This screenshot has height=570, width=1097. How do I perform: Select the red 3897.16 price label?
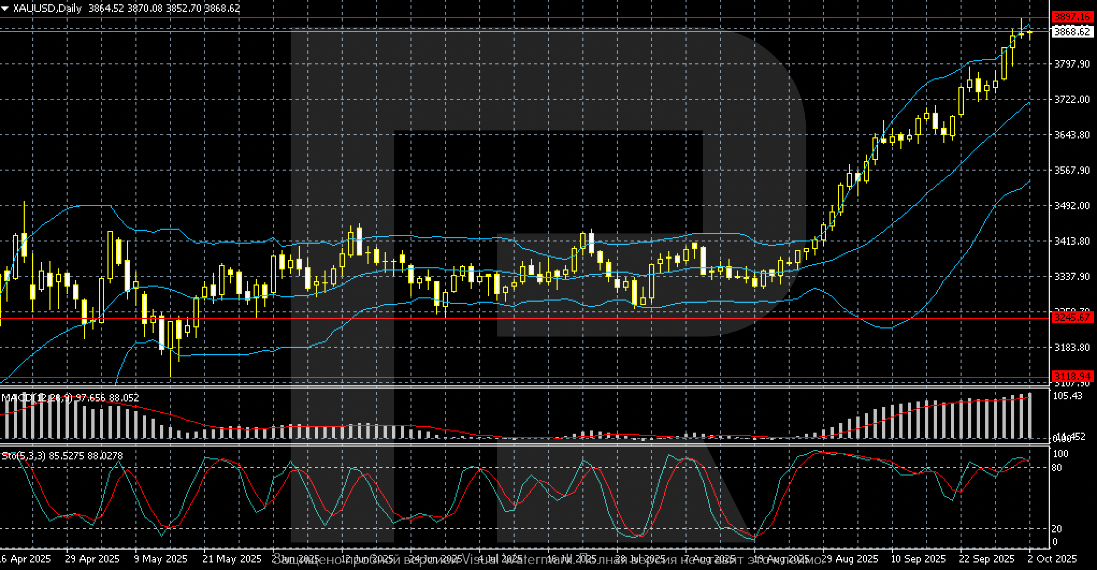(x=1072, y=17)
